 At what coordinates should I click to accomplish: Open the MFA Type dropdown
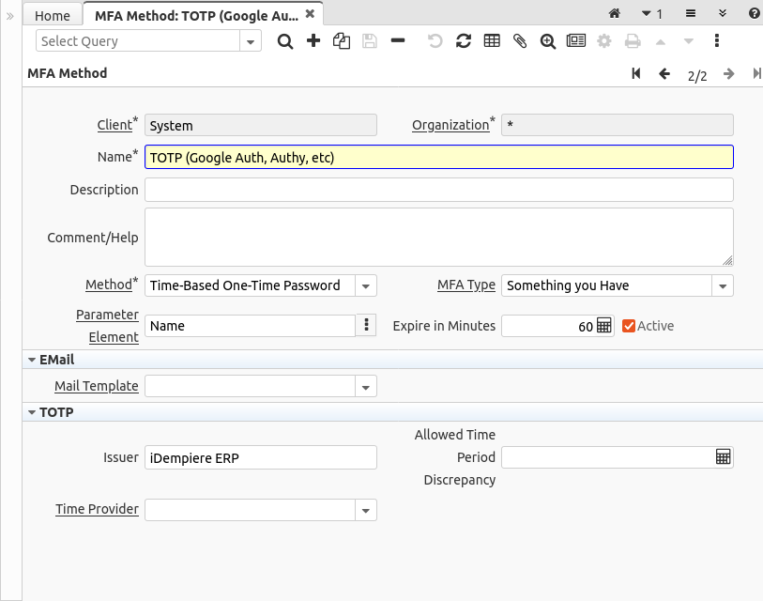click(x=723, y=285)
